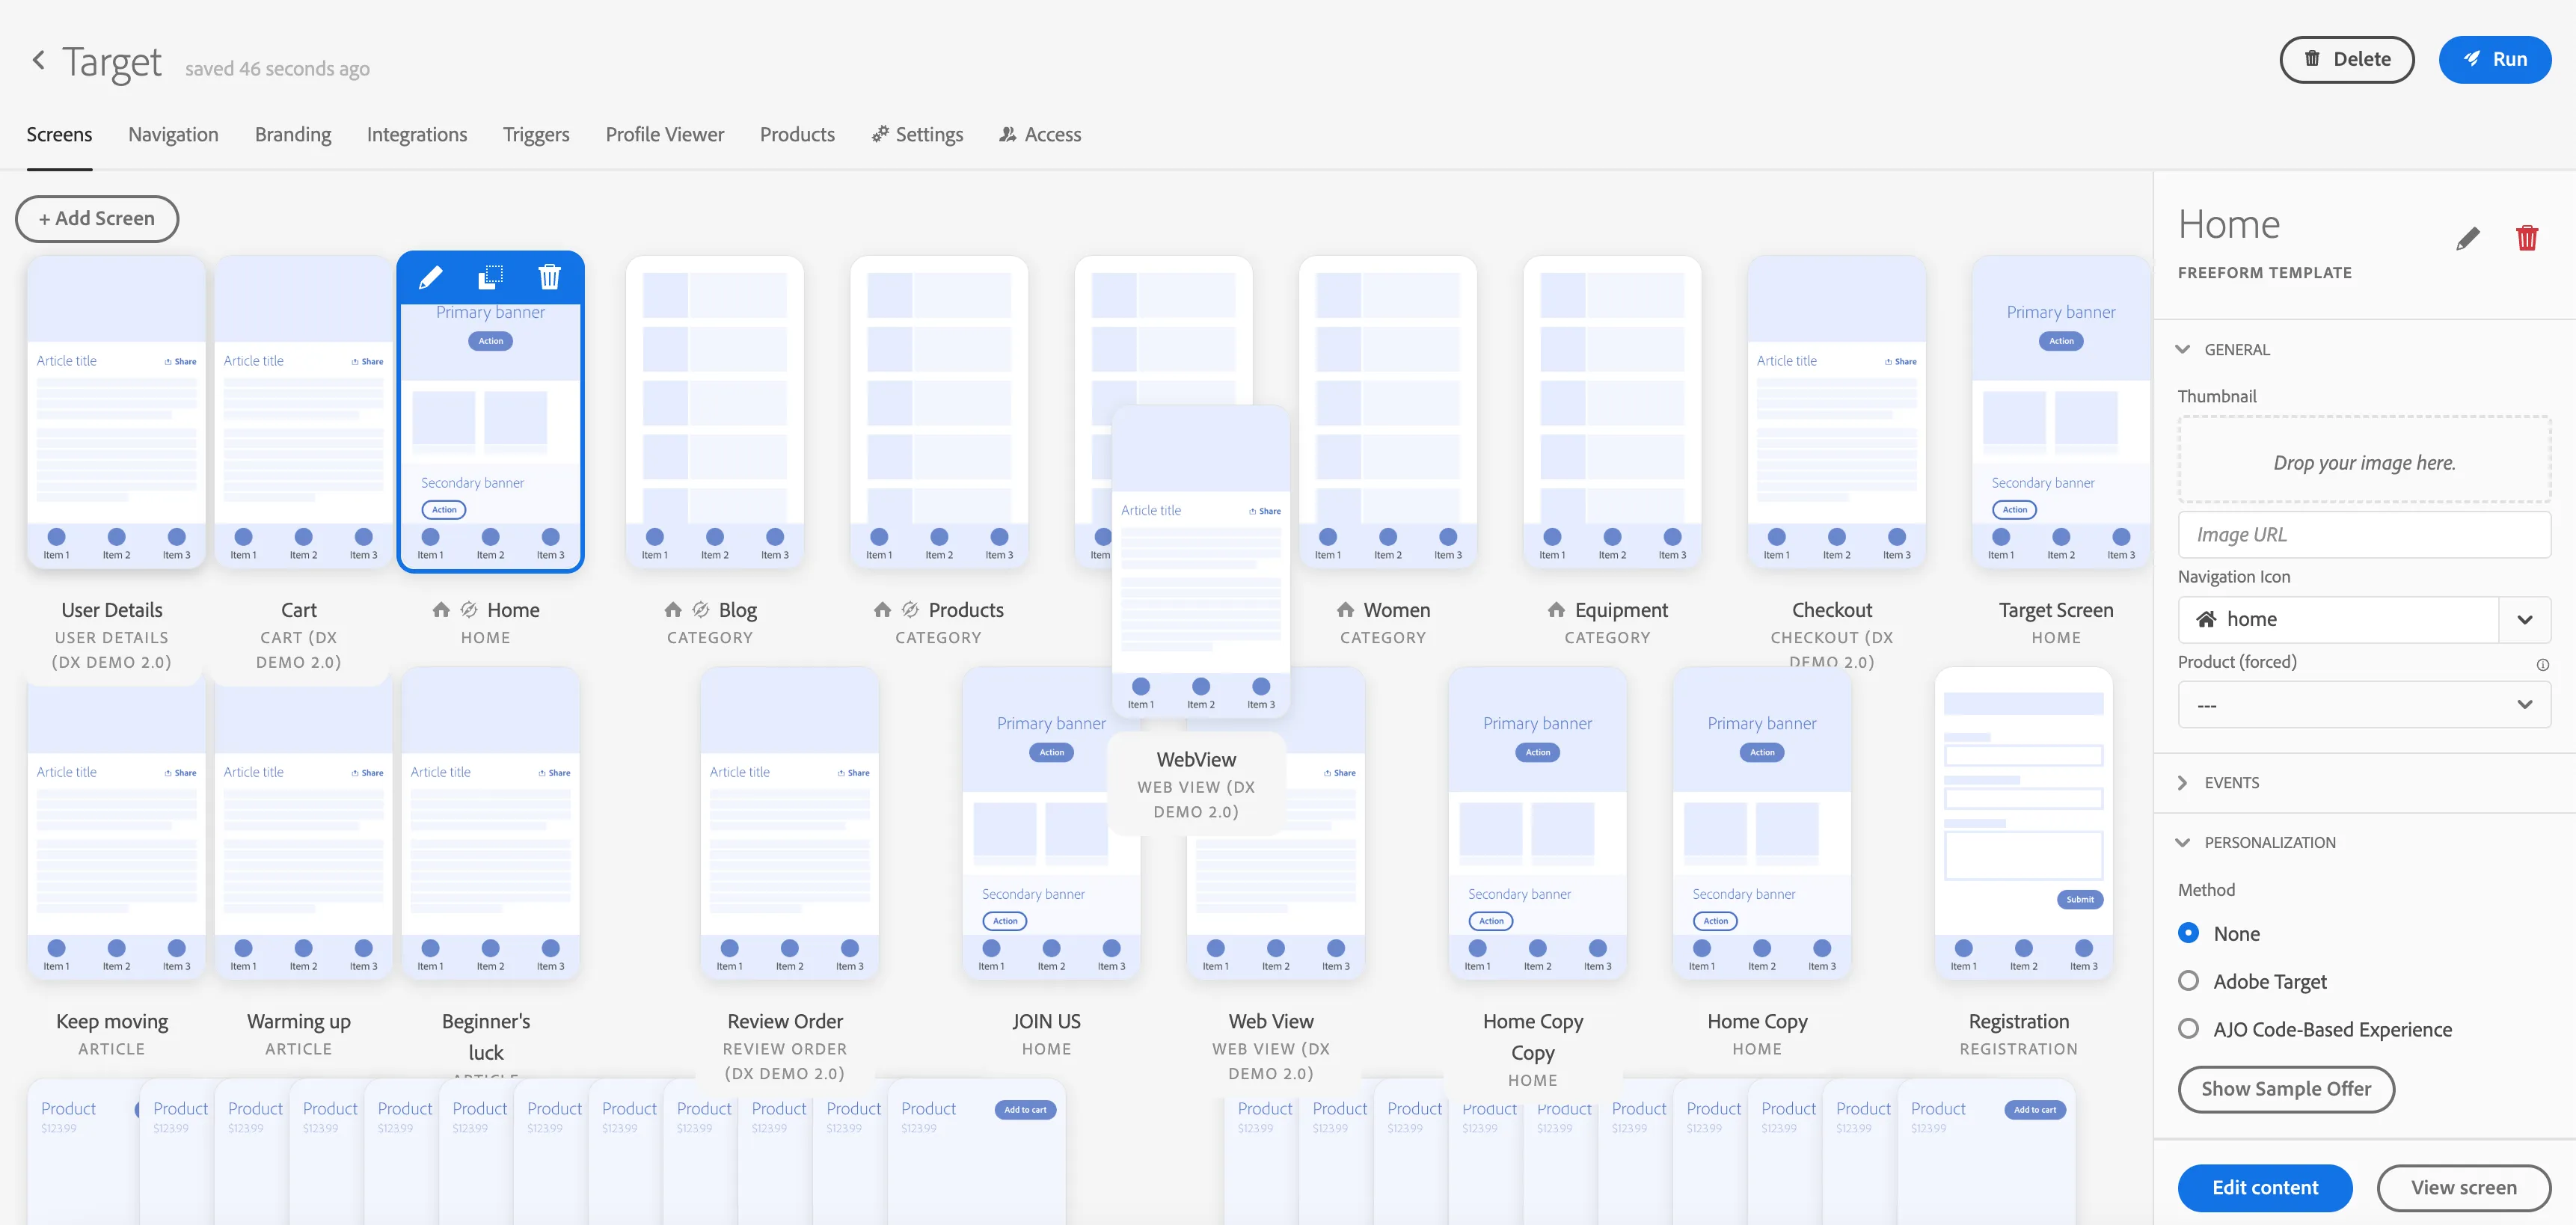Click the Delete app button
2576x1225 pixels.
coord(2346,59)
